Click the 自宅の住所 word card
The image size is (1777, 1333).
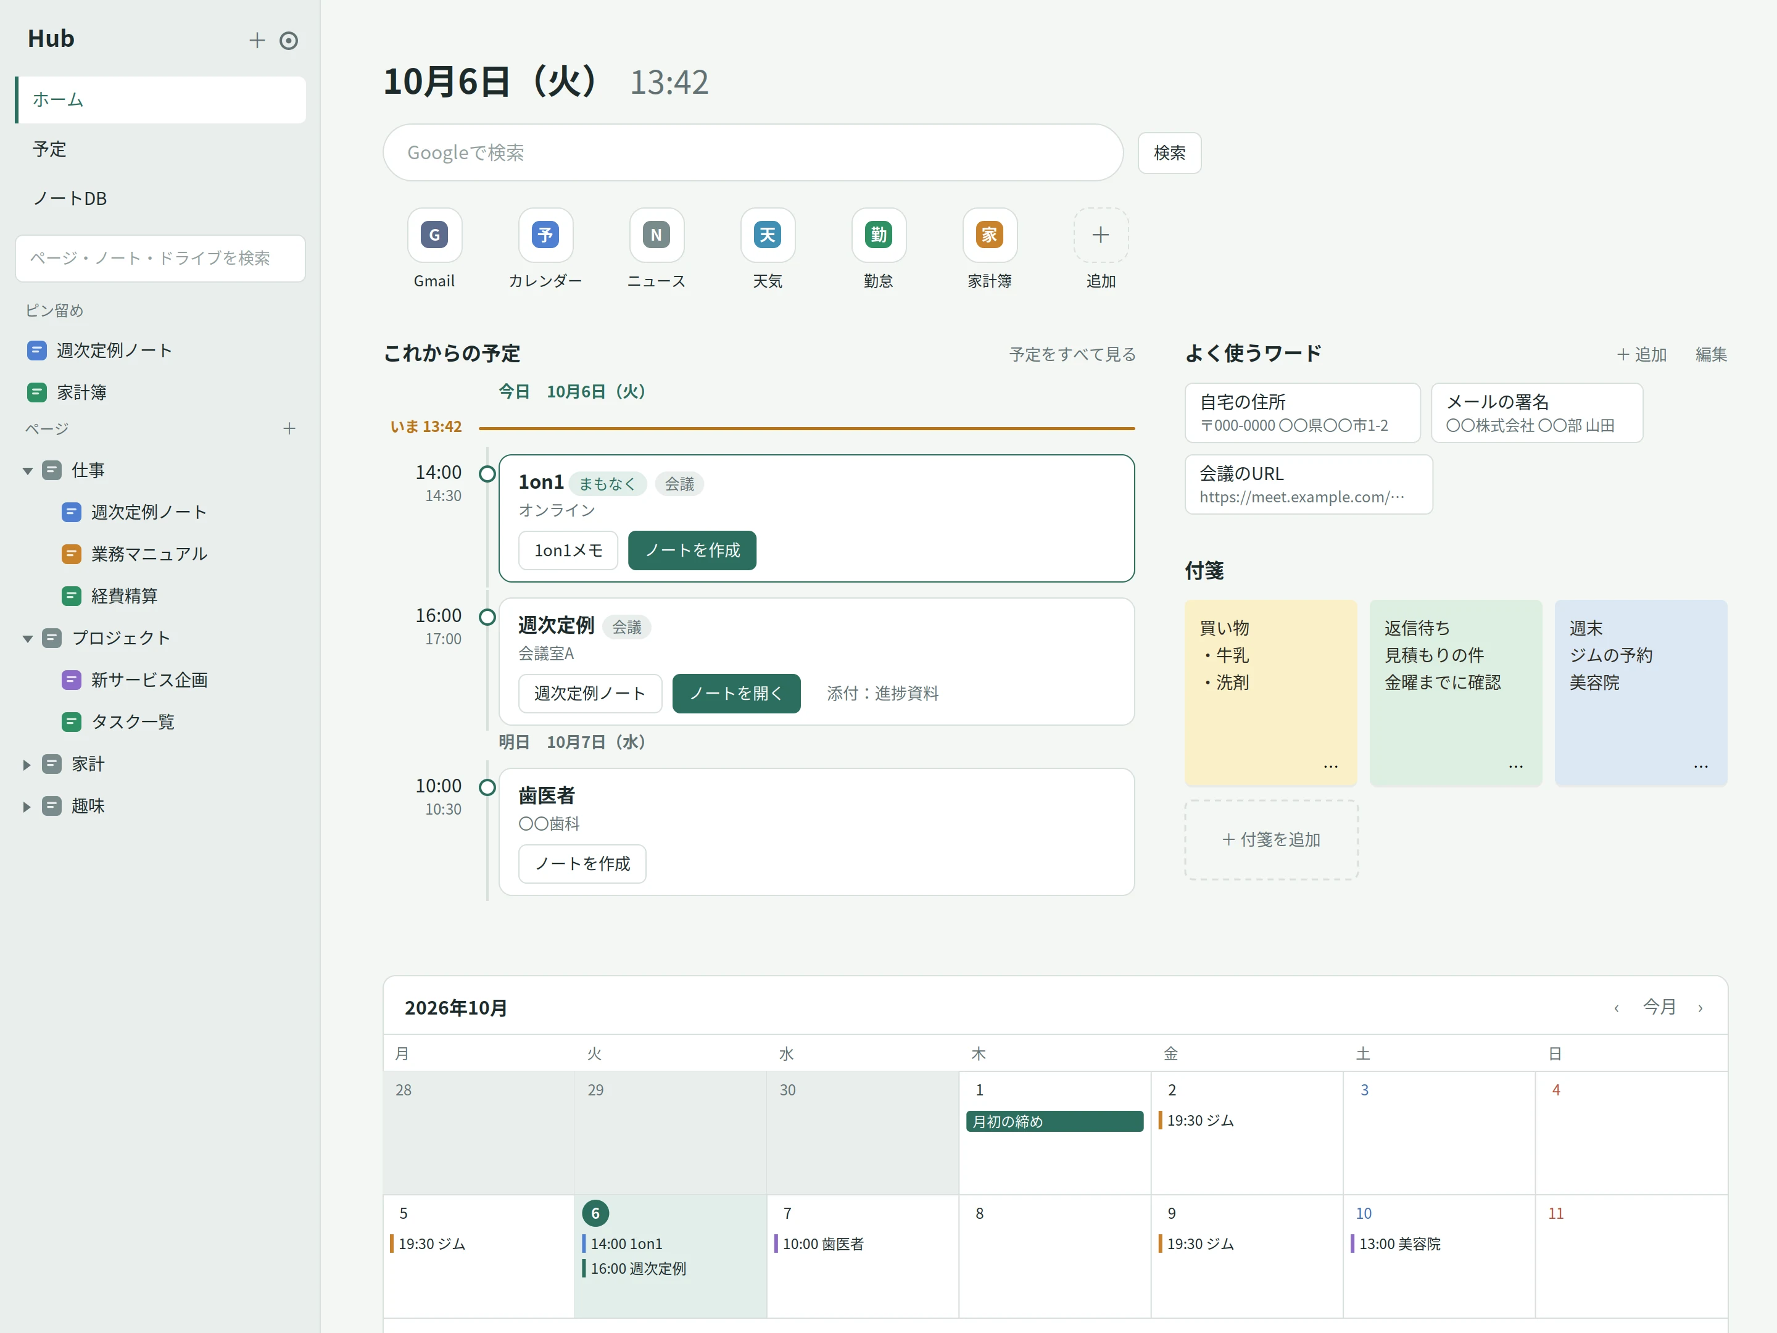pyautogui.click(x=1303, y=413)
